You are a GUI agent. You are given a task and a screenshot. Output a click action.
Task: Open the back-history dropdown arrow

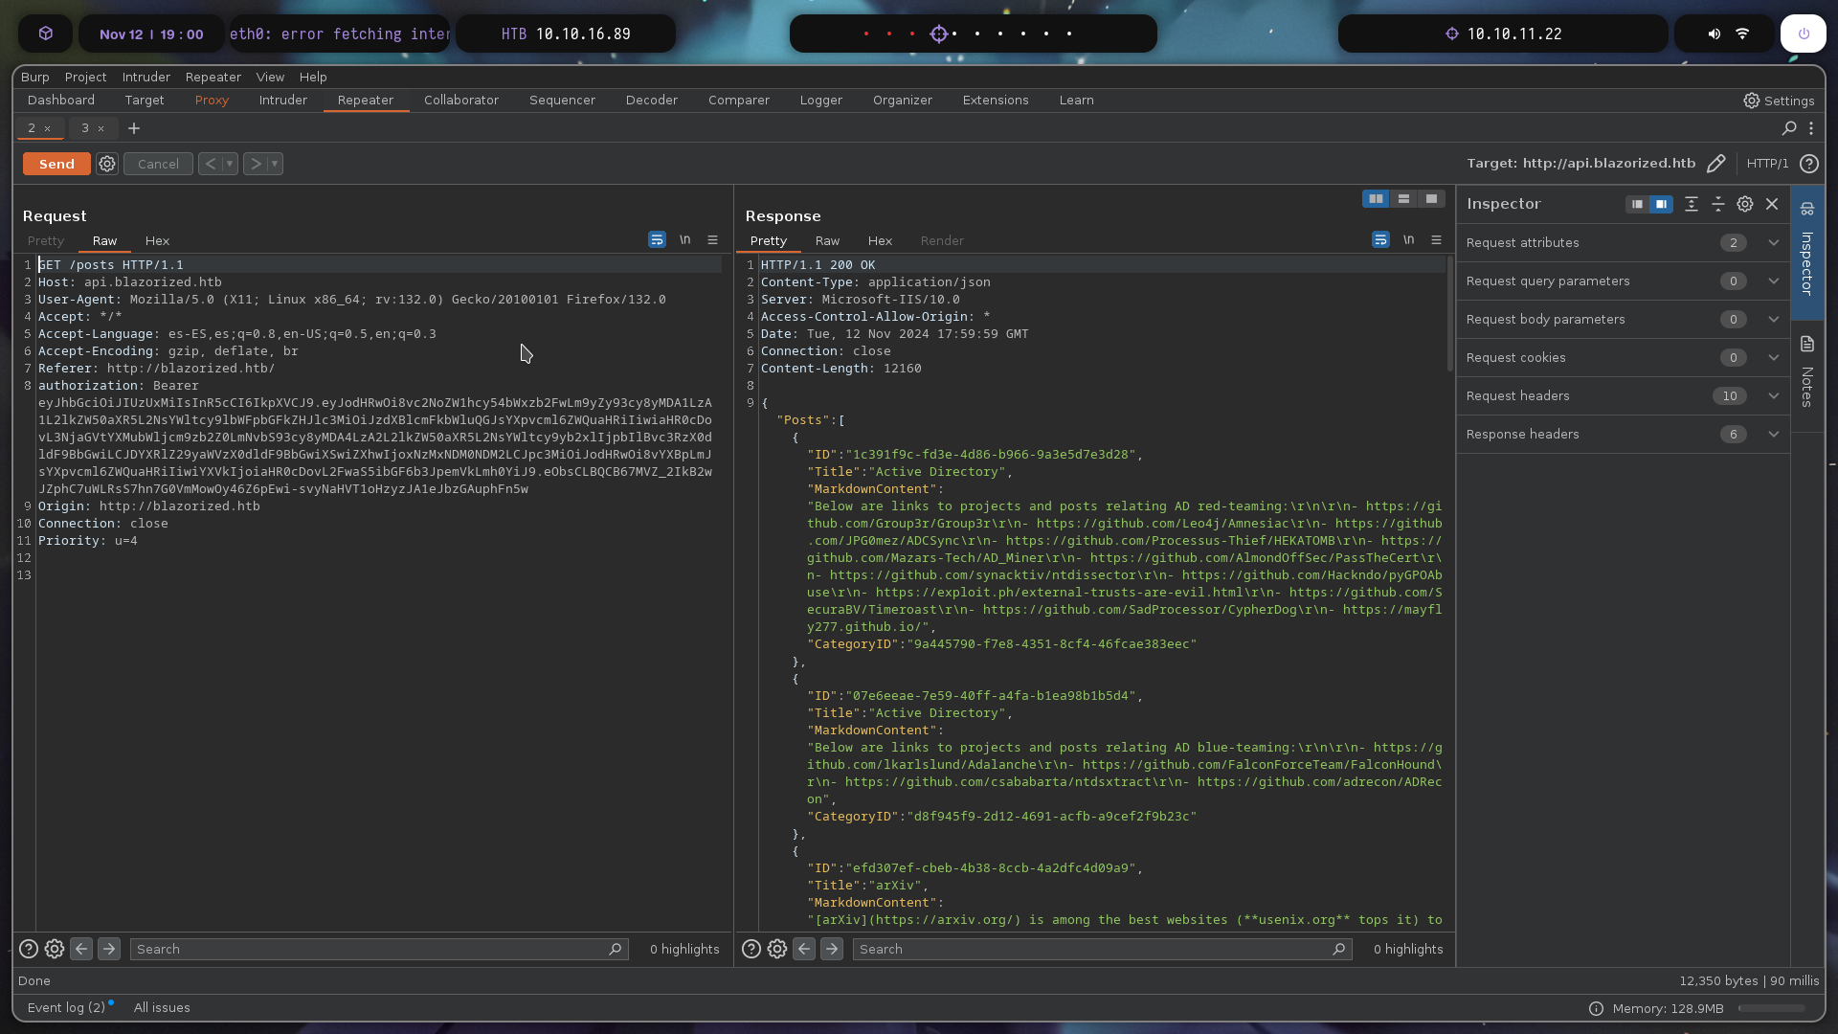pyautogui.click(x=230, y=164)
